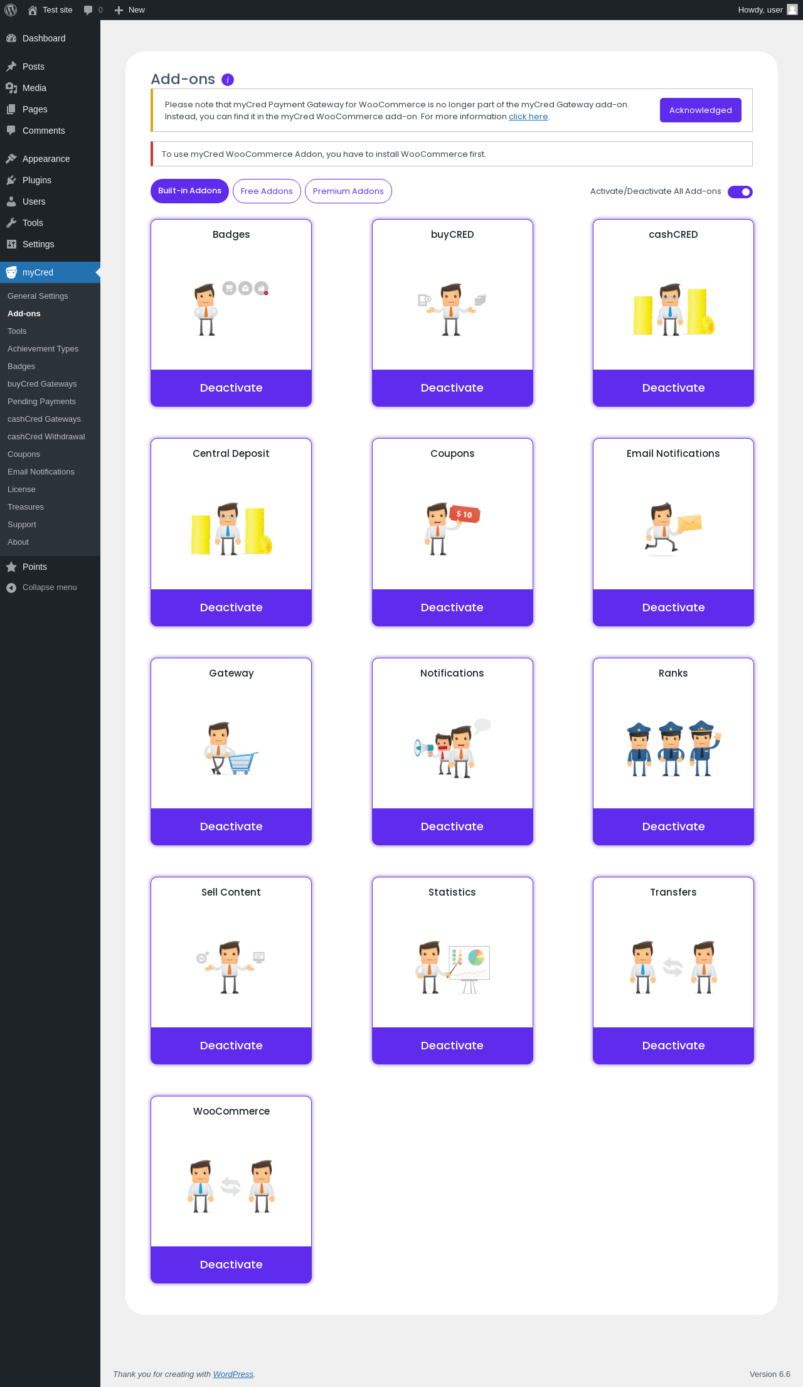Click the Coupons $10 illustration
Screen dimensions: 803x1387
click(x=452, y=528)
